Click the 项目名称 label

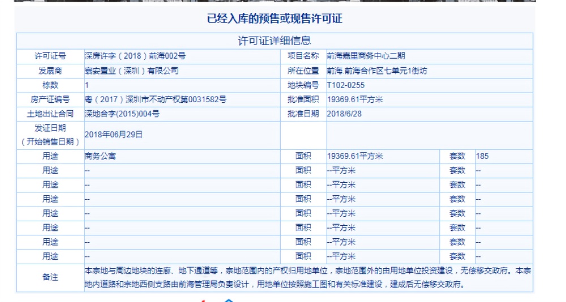[303, 56]
